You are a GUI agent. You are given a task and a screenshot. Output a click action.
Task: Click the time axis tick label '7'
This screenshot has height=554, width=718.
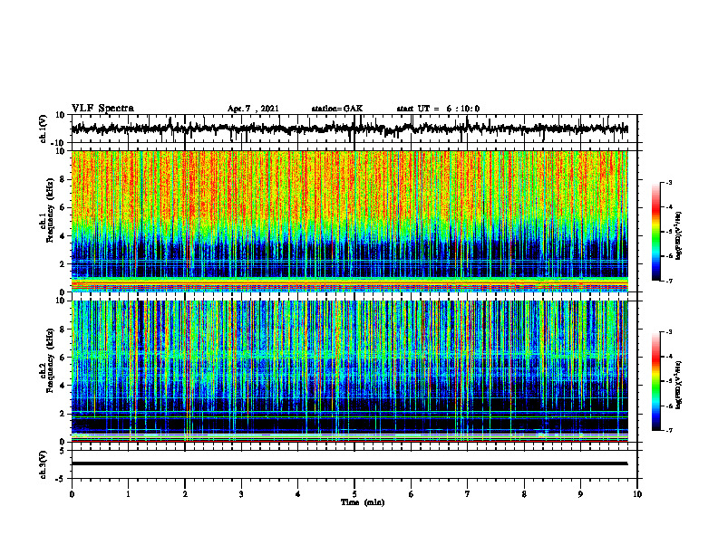pyautogui.click(x=468, y=494)
